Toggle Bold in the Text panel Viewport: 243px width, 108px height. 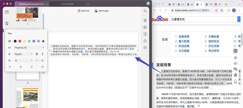point(37,54)
